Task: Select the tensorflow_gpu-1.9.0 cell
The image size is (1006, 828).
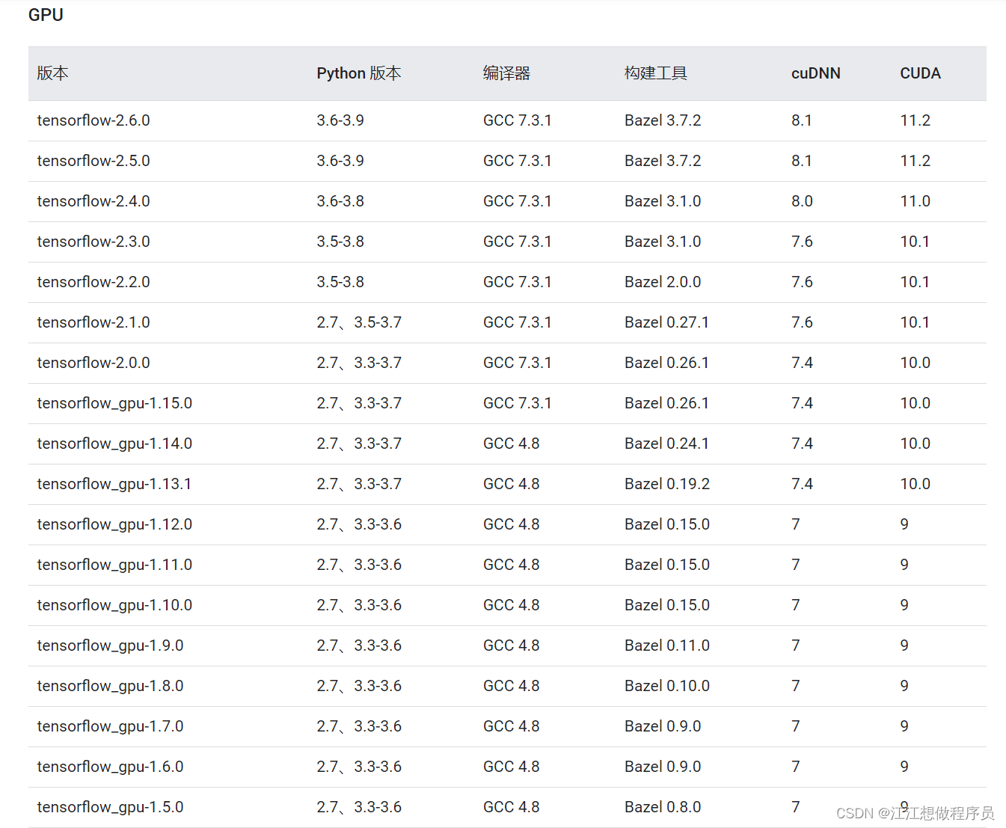Action: (110, 645)
